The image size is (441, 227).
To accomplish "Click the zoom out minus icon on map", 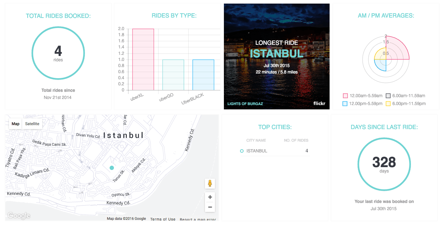I will (x=210, y=207).
